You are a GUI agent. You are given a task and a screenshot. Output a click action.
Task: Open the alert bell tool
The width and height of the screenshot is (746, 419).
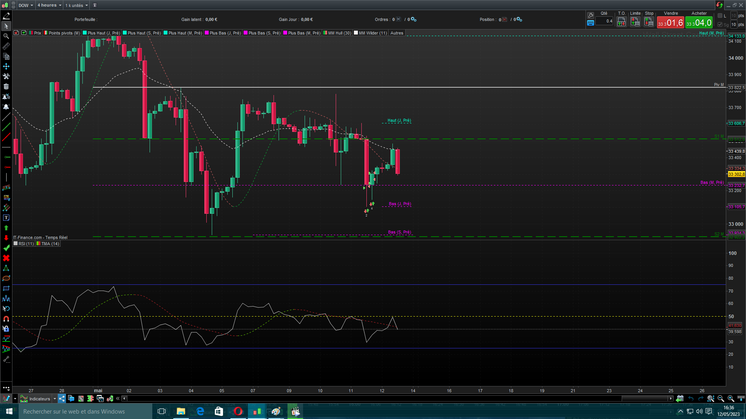[6, 107]
